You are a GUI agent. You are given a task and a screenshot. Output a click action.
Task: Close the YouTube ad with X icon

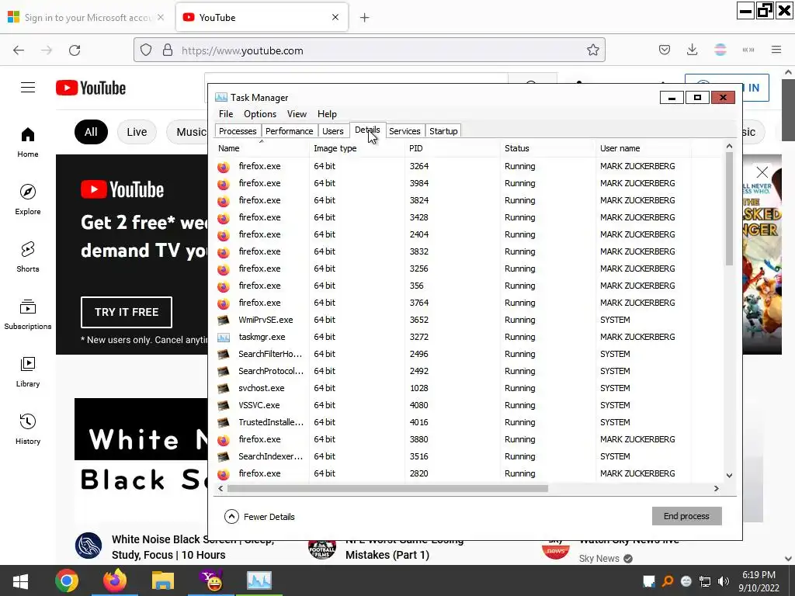(x=762, y=172)
